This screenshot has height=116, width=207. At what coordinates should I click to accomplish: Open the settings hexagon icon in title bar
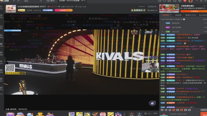click(180, 1)
